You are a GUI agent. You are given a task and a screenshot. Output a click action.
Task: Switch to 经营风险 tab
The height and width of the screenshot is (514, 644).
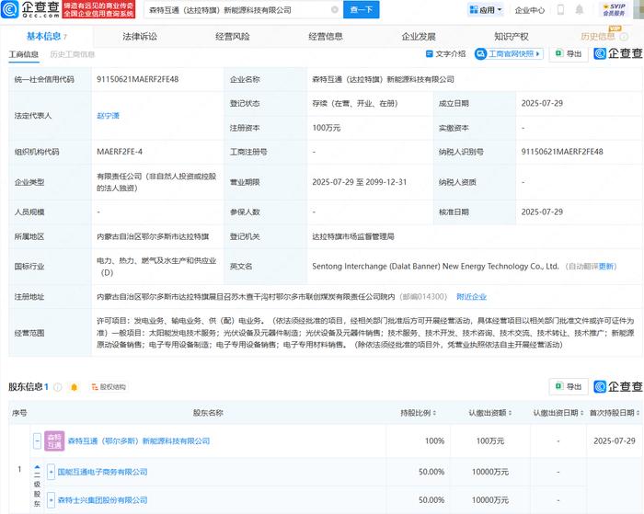click(233, 37)
